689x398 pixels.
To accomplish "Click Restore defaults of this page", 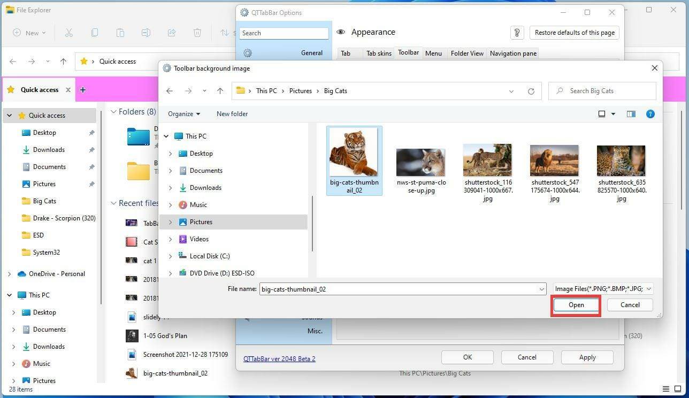I will 574,32.
